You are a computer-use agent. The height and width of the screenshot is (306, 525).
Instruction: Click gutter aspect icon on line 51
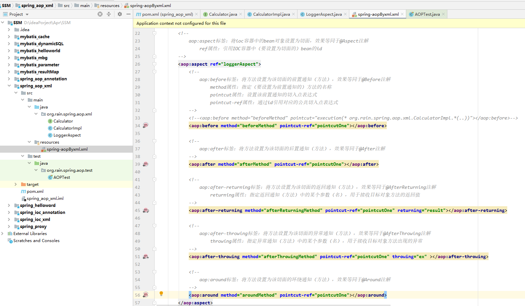146,256
